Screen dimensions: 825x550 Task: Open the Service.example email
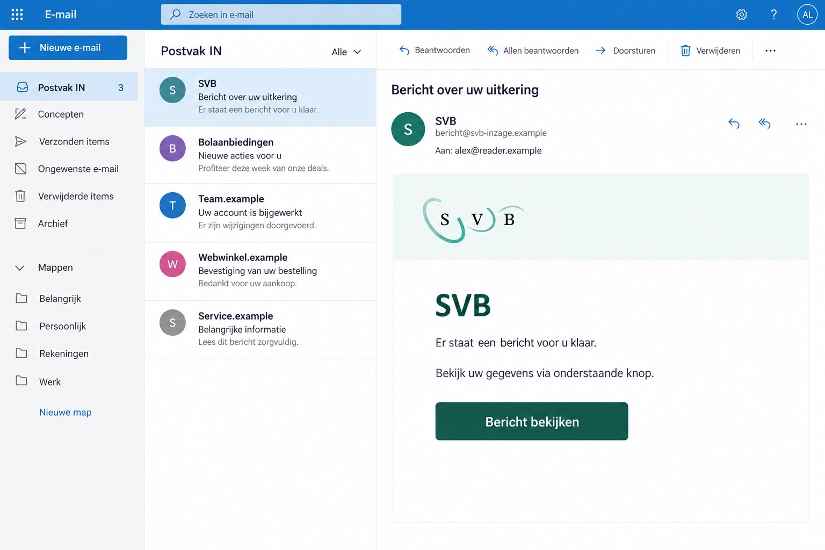pos(260,330)
